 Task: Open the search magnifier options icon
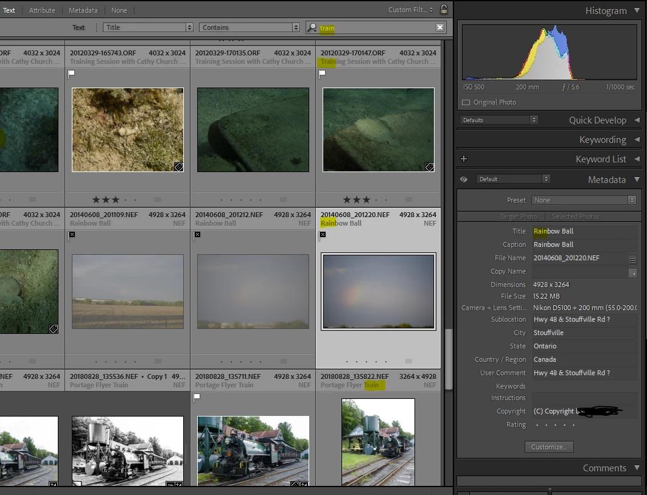(x=312, y=27)
